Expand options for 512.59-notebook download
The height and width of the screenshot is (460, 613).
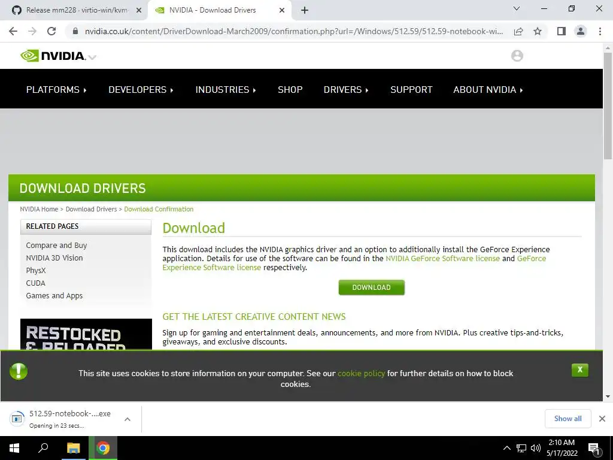coord(127,419)
